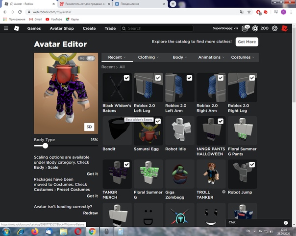
Task: Open the Chat panel
Action: point(258,222)
